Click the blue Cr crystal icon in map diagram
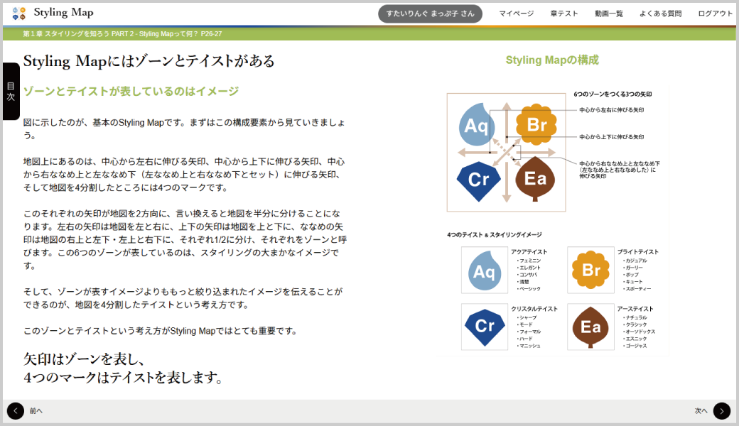Viewport: 739px width, 426px height. (x=478, y=179)
